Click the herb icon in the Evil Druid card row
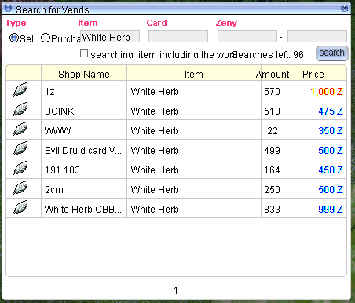Screen dimensions: 355x303 tap(20, 148)
